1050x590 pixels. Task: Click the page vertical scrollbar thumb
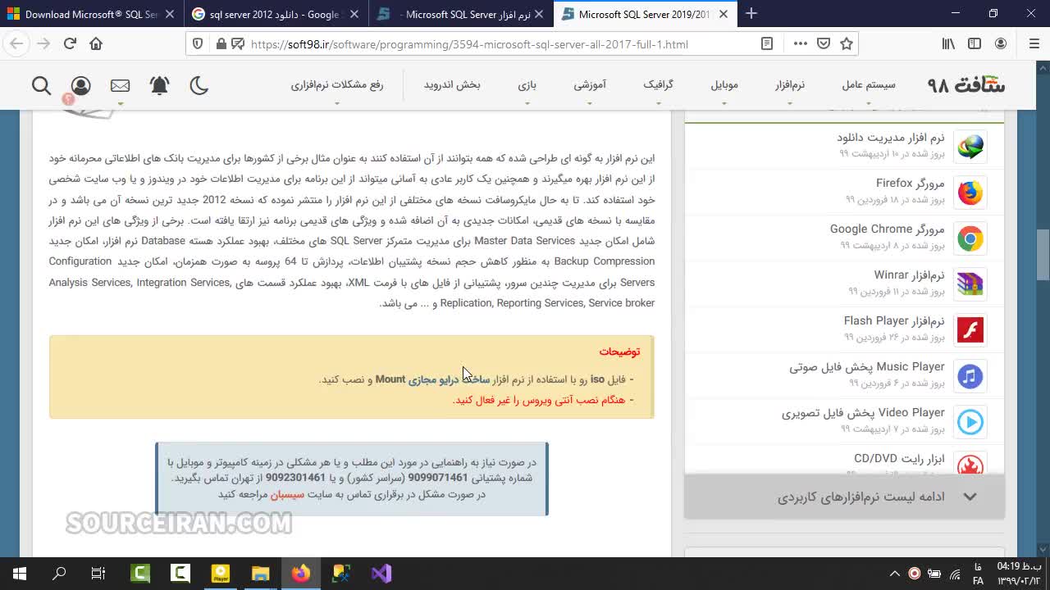[1043, 254]
